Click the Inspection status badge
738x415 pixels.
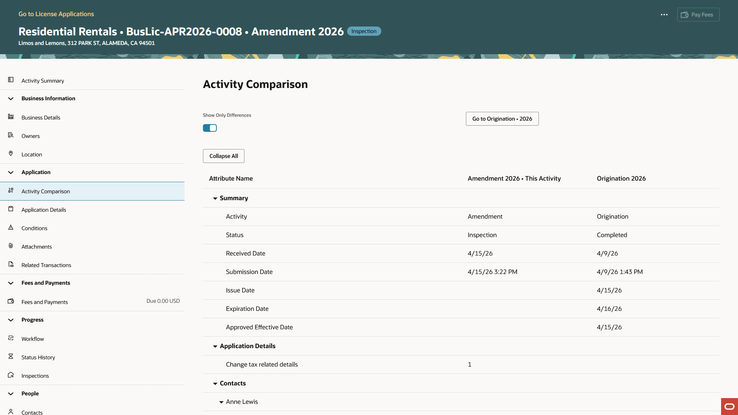364,31
